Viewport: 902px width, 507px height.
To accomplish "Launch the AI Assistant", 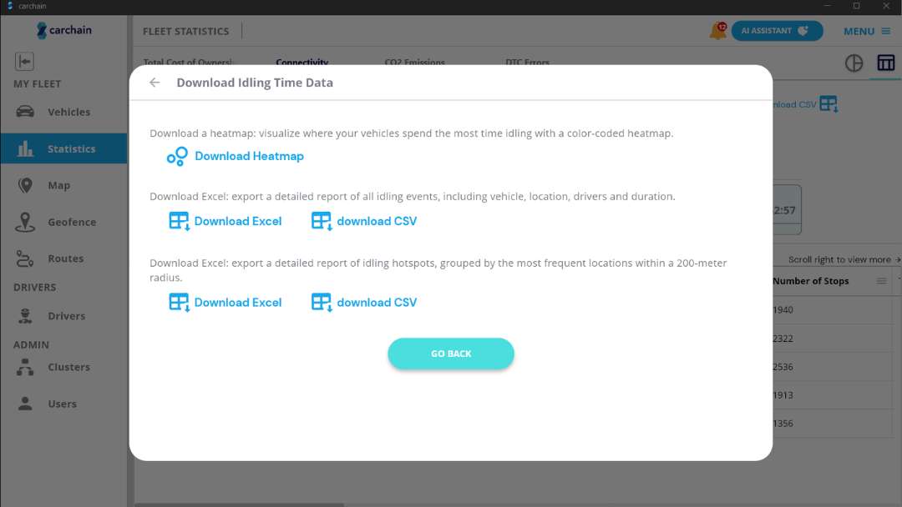I will (777, 31).
